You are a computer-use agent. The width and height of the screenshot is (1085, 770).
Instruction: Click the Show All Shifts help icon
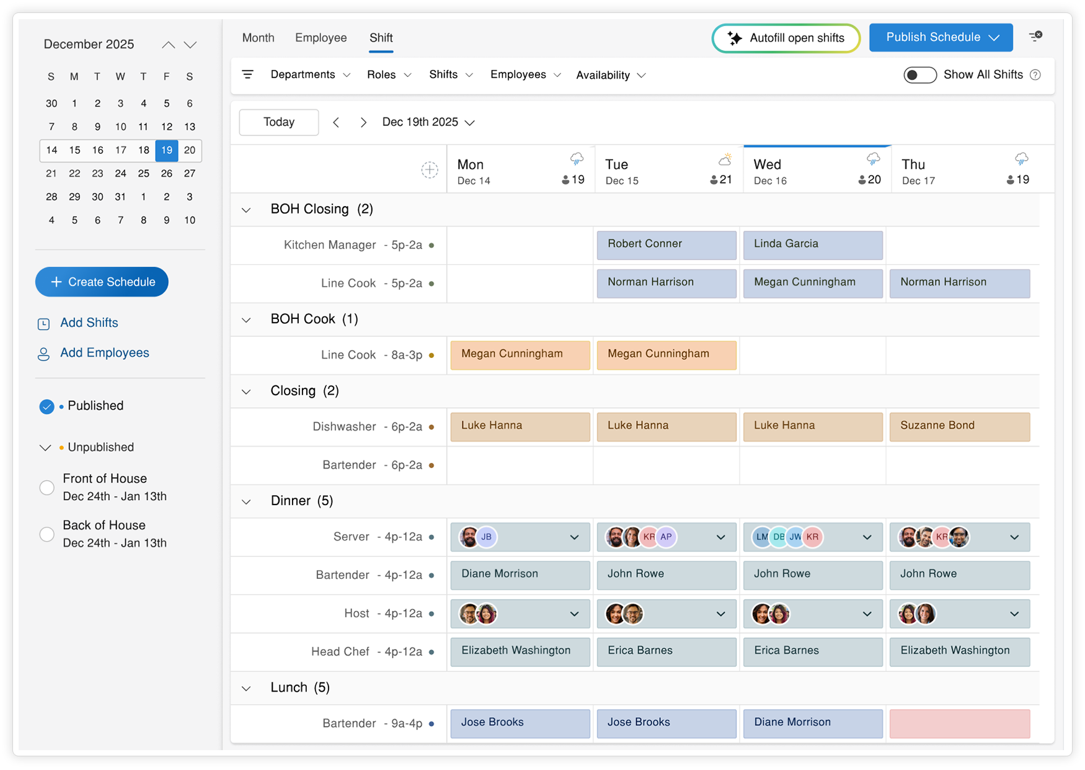[1035, 75]
